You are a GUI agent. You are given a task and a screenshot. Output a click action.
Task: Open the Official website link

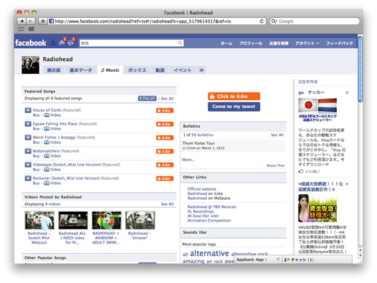click(x=202, y=189)
